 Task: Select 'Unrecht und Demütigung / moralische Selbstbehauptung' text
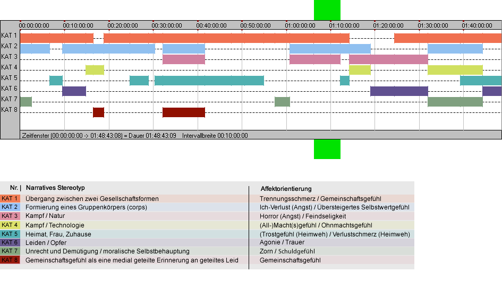(x=107, y=252)
